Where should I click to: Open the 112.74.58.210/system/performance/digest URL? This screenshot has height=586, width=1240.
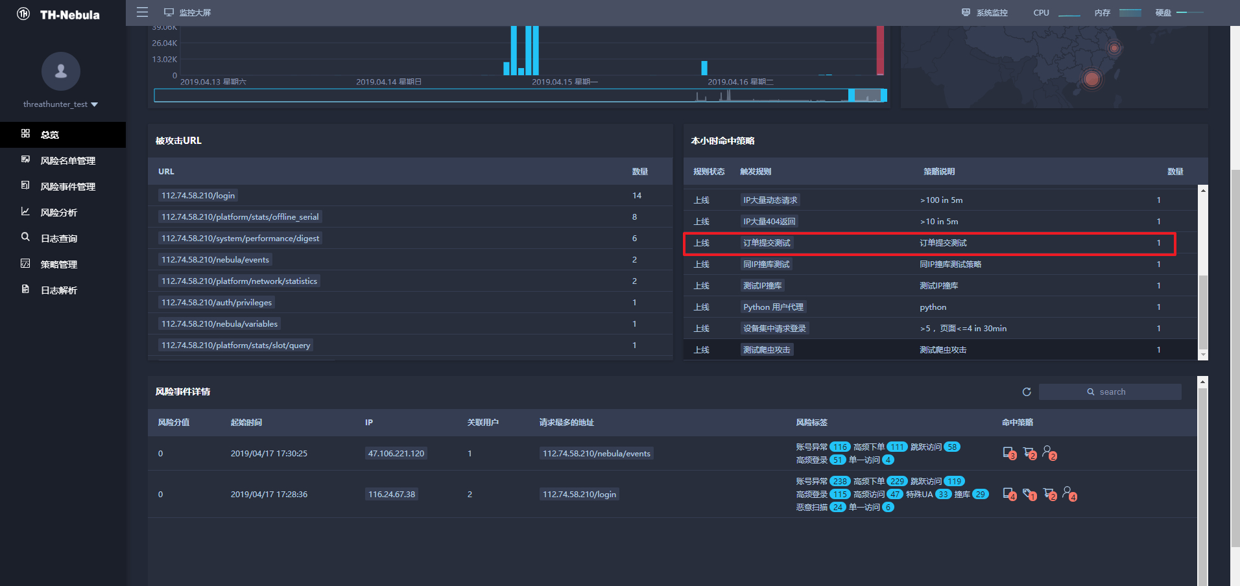pos(241,238)
